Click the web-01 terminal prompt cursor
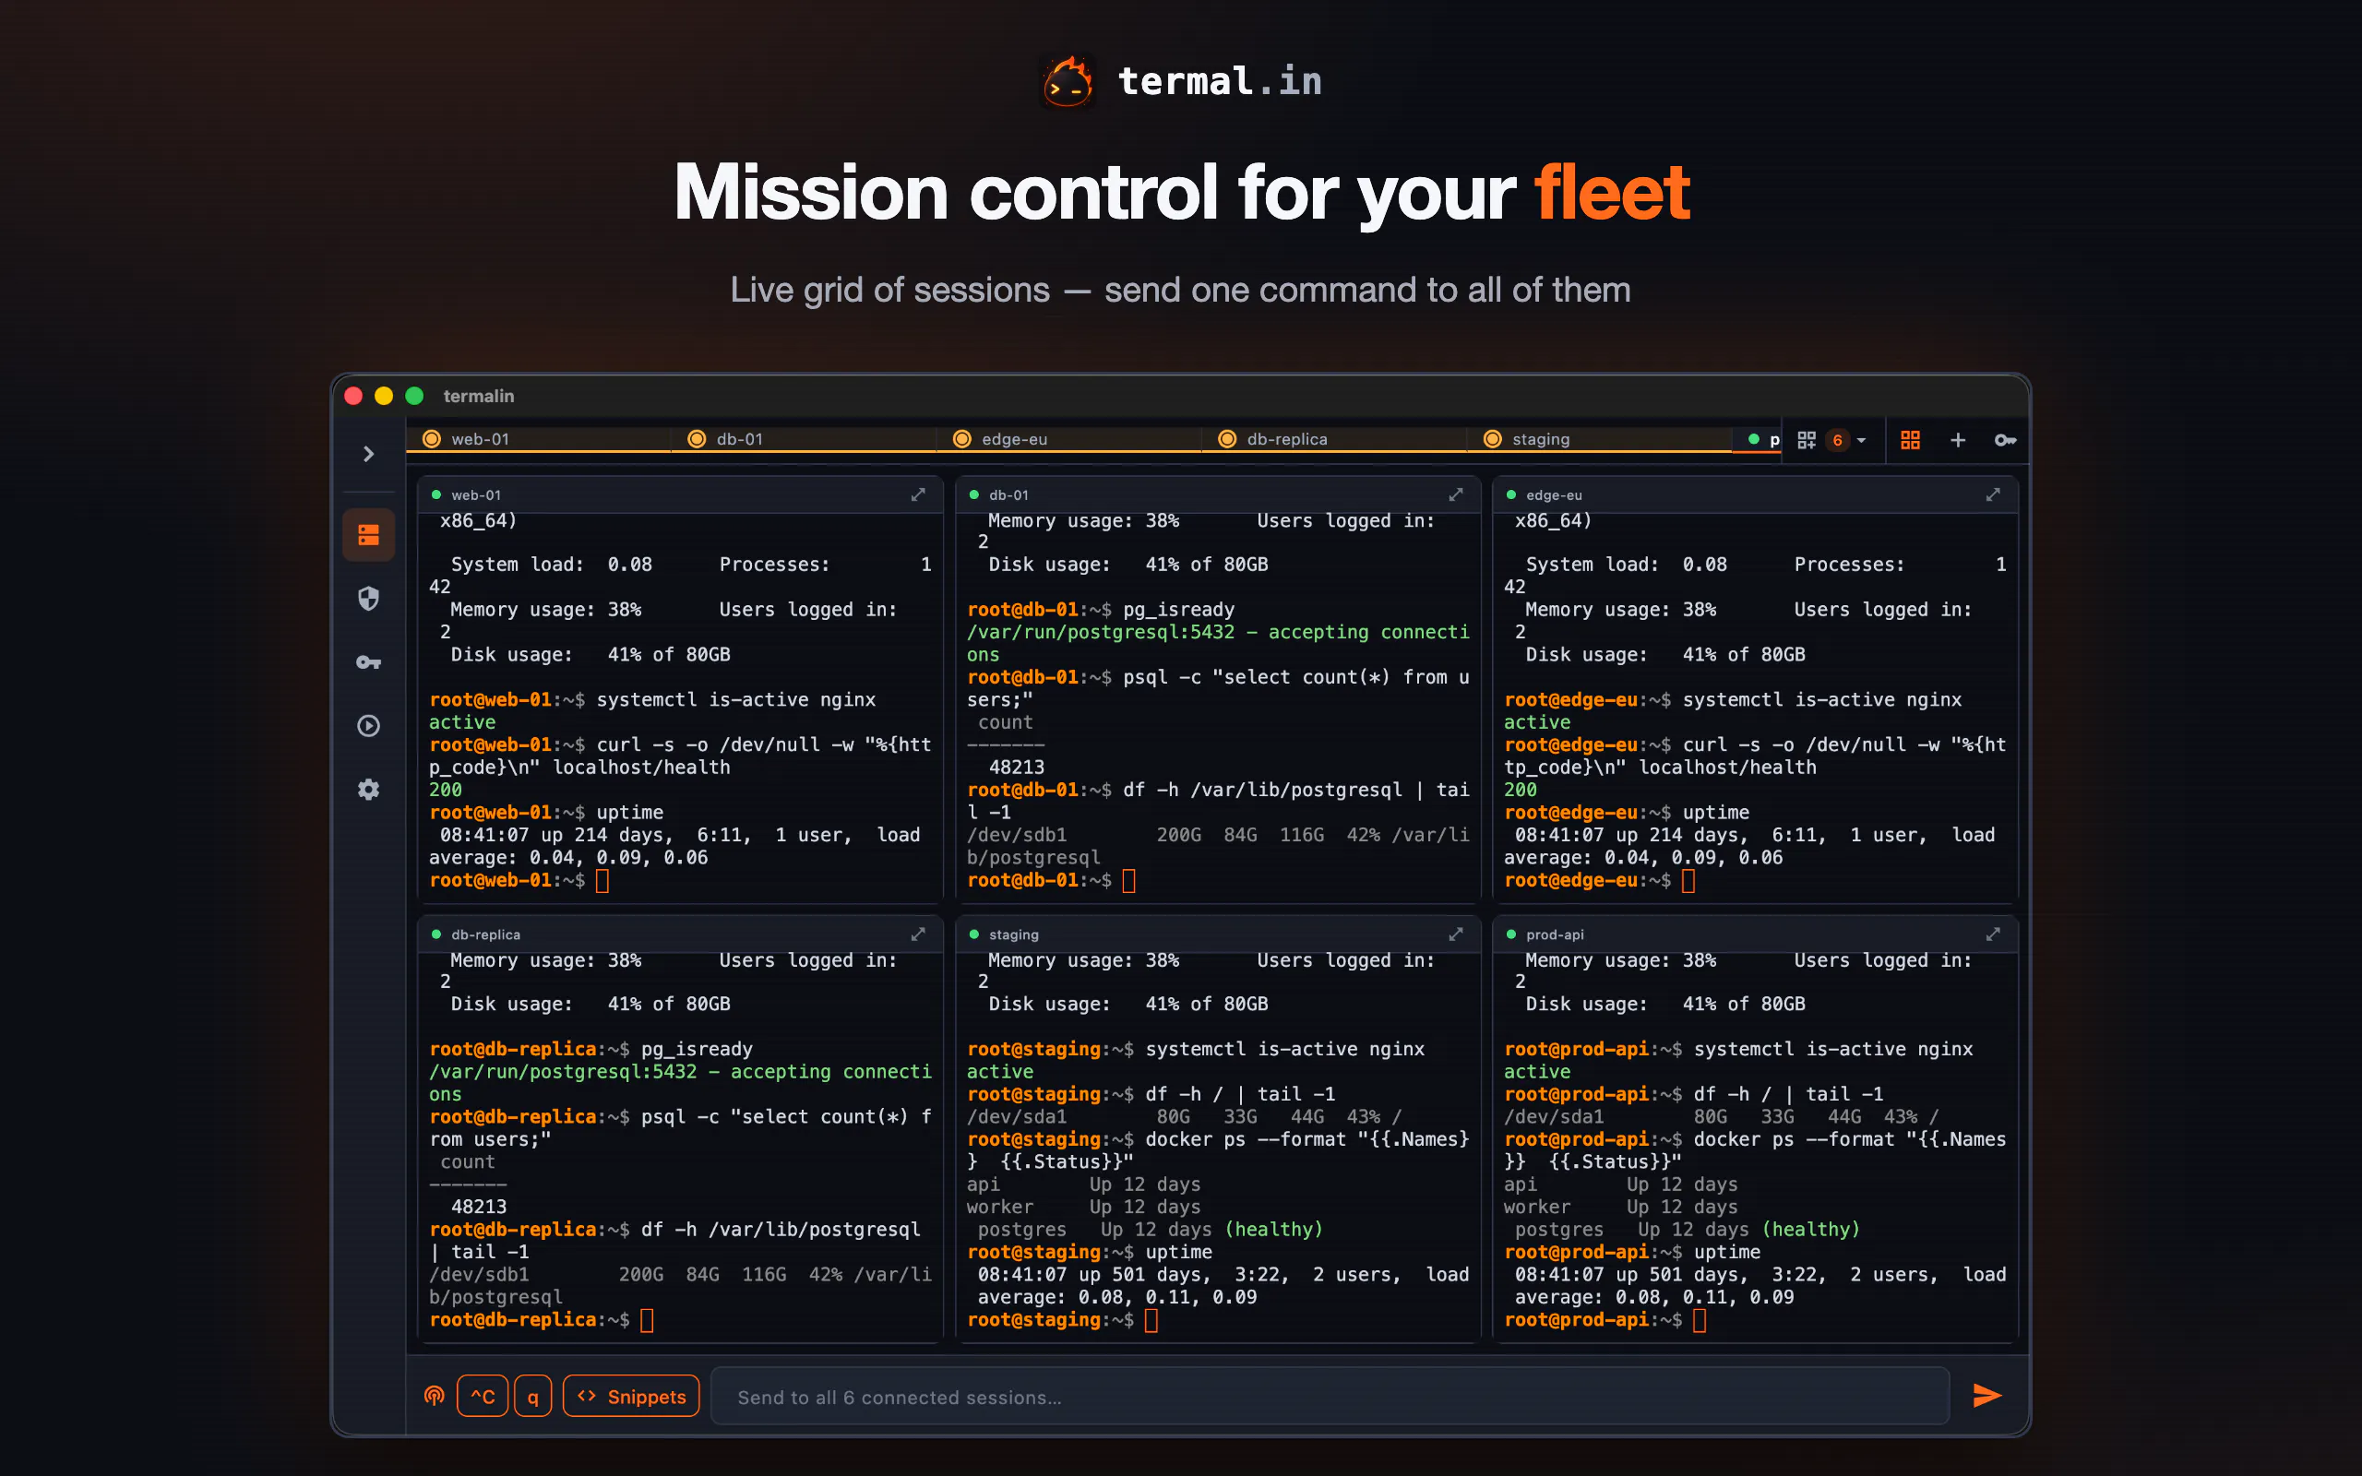Screen dimensions: 2362x1476 click(602, 880)
